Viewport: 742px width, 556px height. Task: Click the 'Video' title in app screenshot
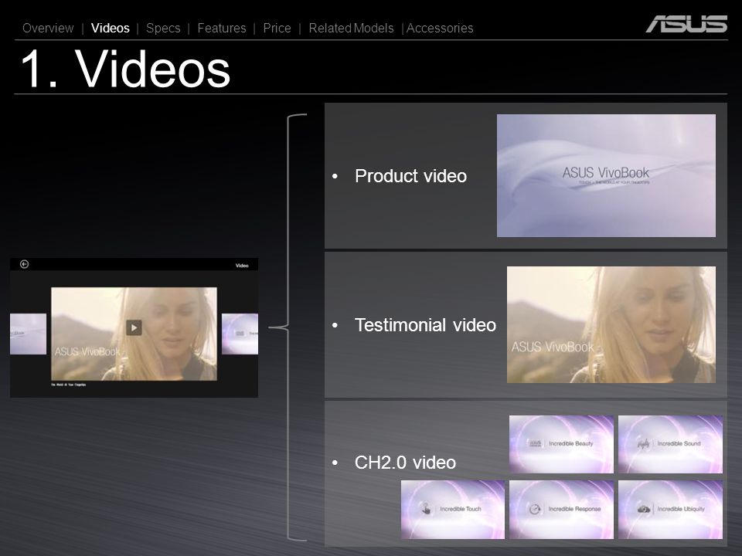(242, 266)
